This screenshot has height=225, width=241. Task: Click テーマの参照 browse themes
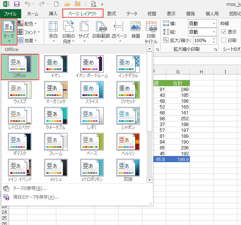click(x=30, y=188)
